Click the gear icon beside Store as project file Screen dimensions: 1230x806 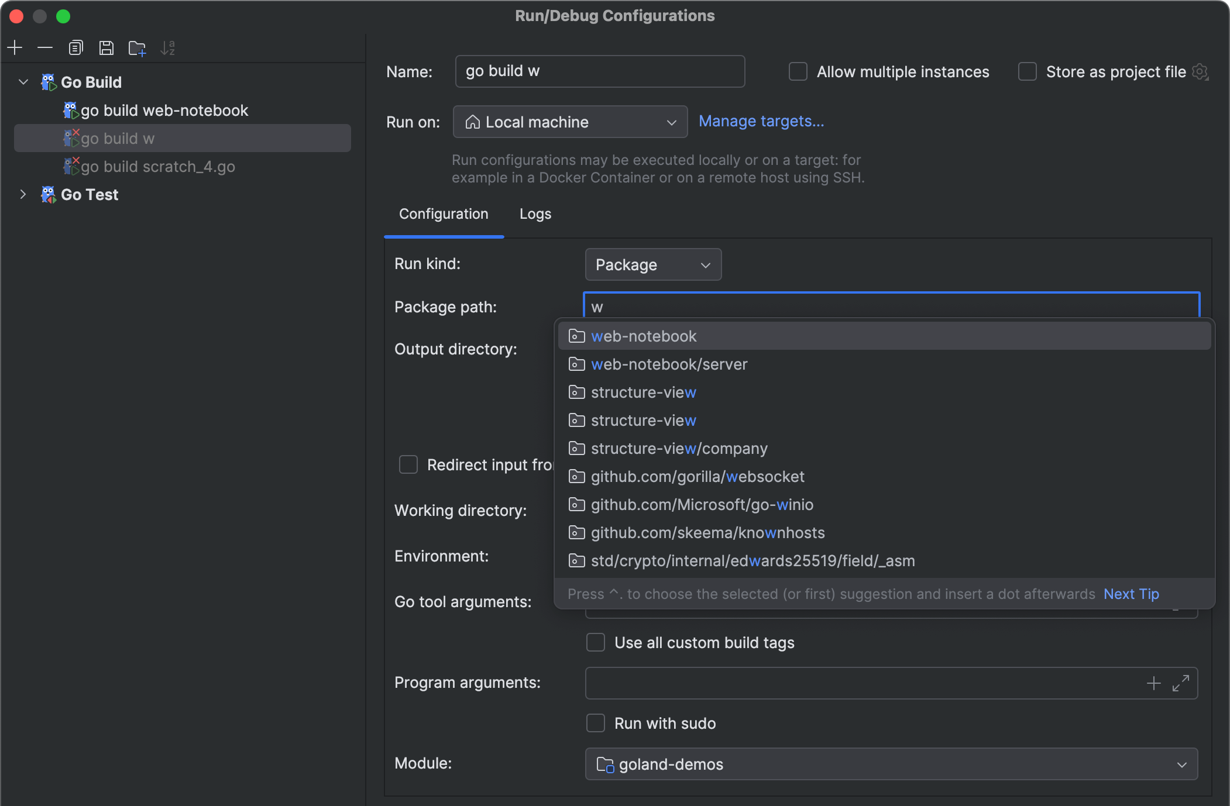1200,71
